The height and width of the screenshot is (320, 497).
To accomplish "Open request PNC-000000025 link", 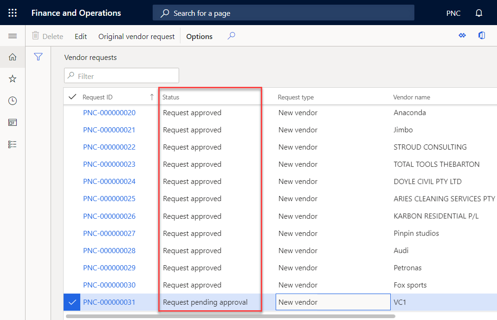I will point(110,198).
